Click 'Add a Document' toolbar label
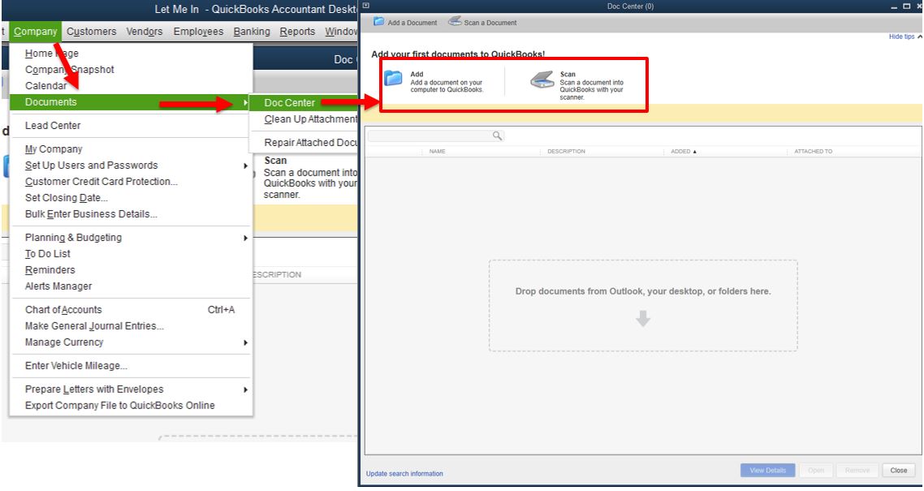Image resolution: width=924 pixels, height=491 pixels. 412,23
